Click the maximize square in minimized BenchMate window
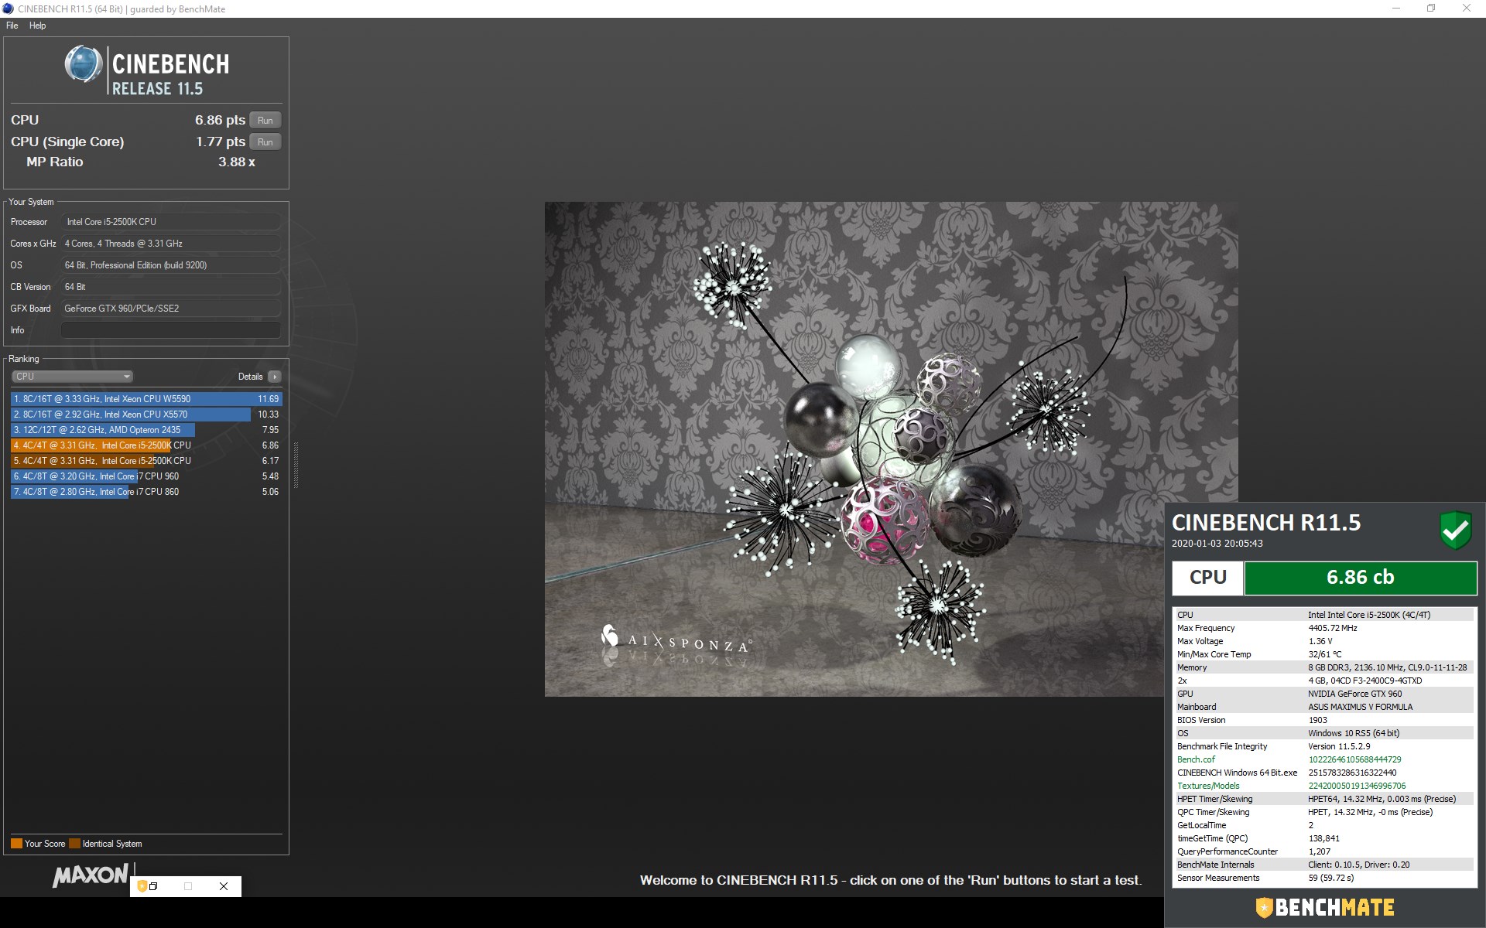The image size is (1486, 928). click(188, 886)
